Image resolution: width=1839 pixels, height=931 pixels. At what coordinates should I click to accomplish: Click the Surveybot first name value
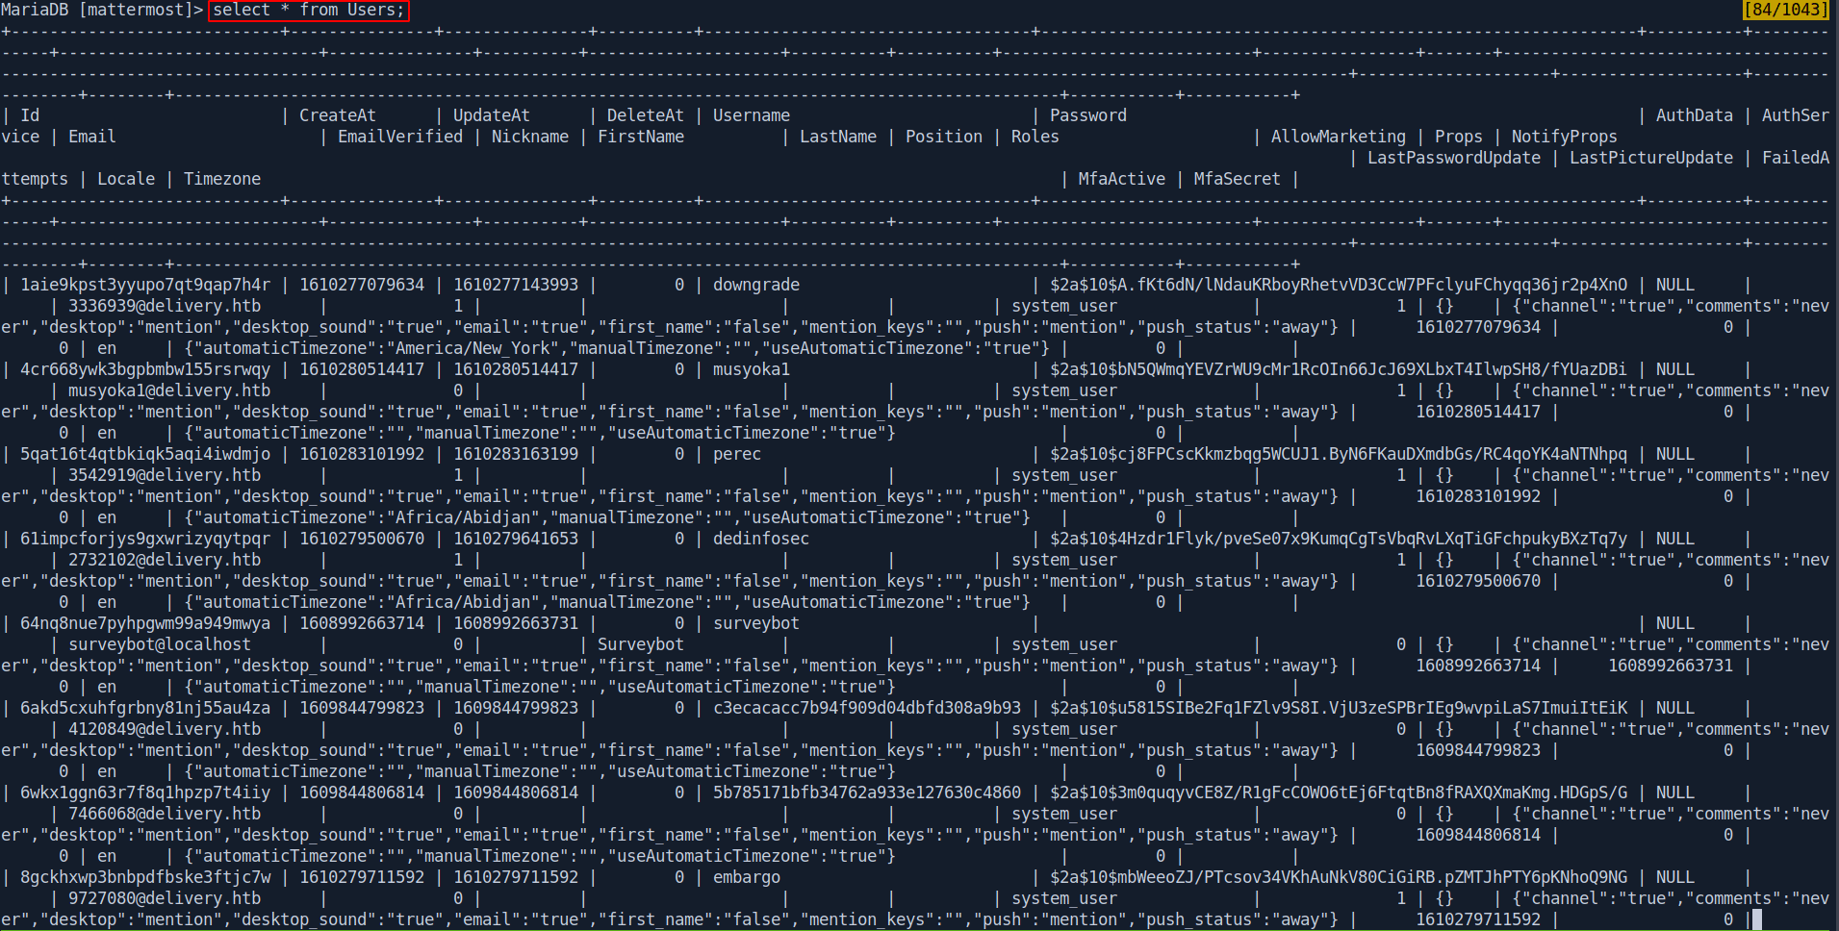pos(641,644)
